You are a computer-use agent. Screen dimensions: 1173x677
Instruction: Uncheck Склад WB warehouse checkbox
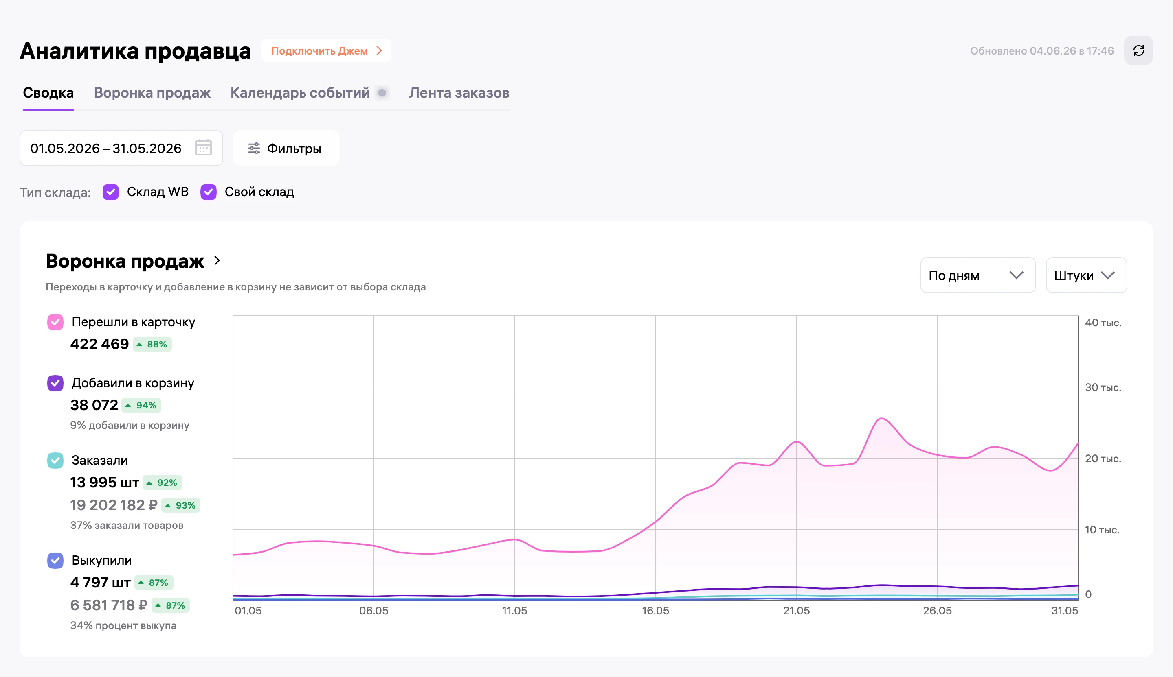pos(111,192)
